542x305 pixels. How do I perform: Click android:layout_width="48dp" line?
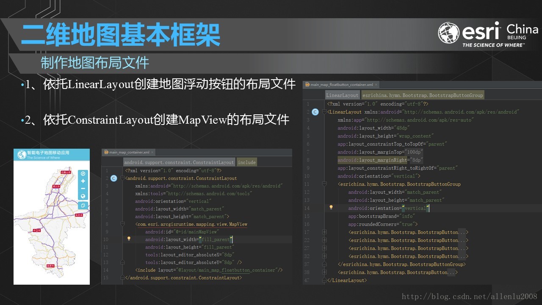374,128
